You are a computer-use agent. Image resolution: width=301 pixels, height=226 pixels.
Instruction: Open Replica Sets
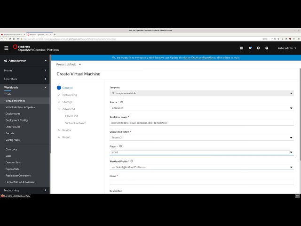click(12, 169)
